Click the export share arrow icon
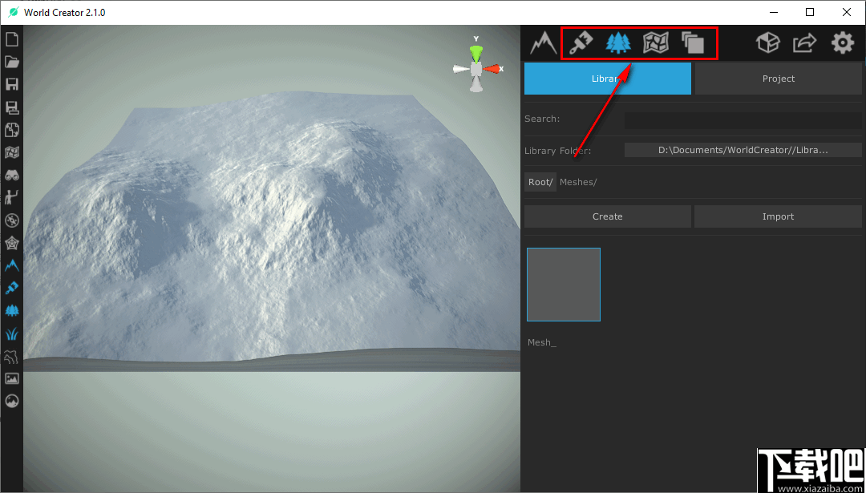 pos(805,42)
